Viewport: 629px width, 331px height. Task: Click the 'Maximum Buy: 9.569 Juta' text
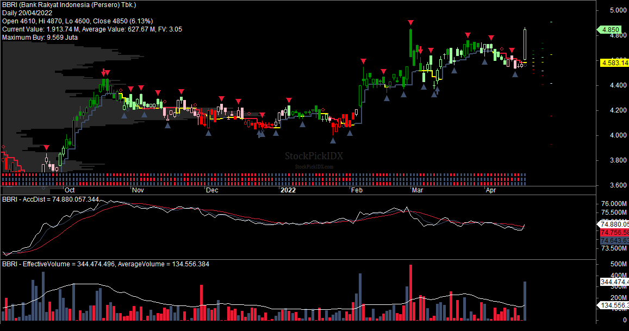(40, 38)
